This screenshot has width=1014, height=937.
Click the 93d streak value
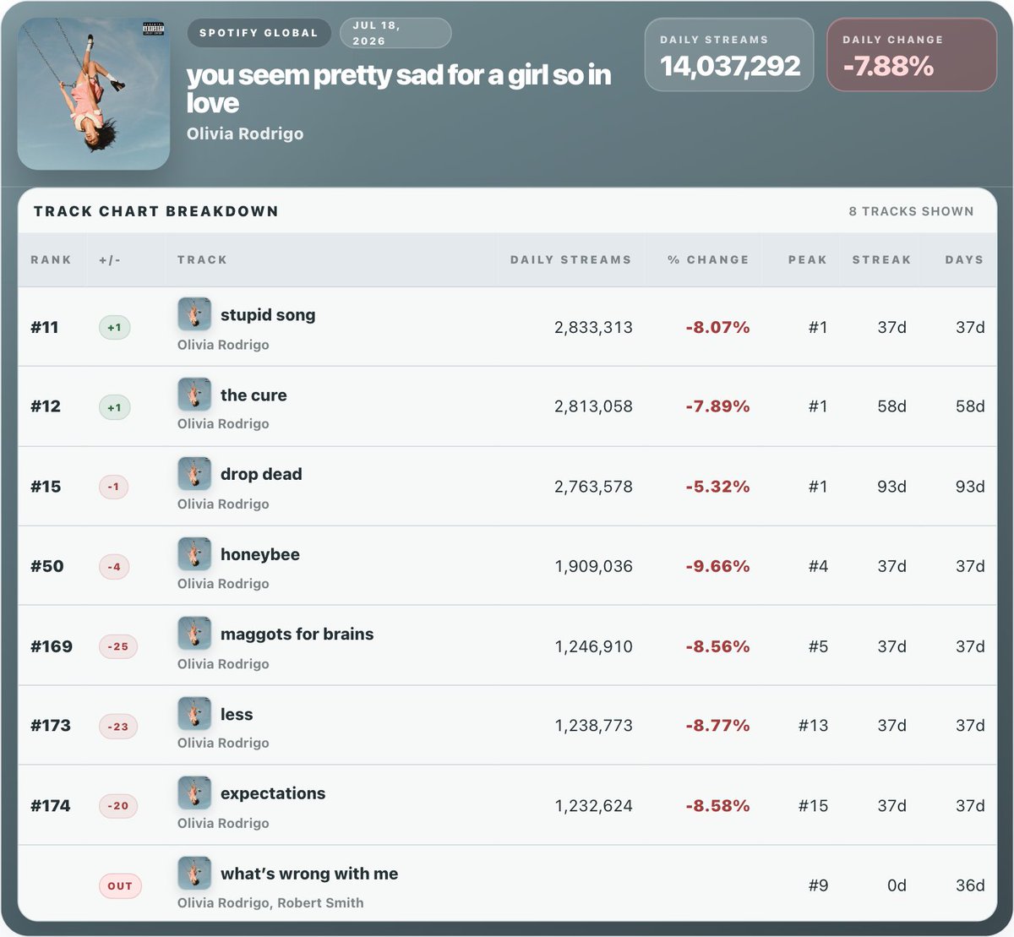[891, 487]
